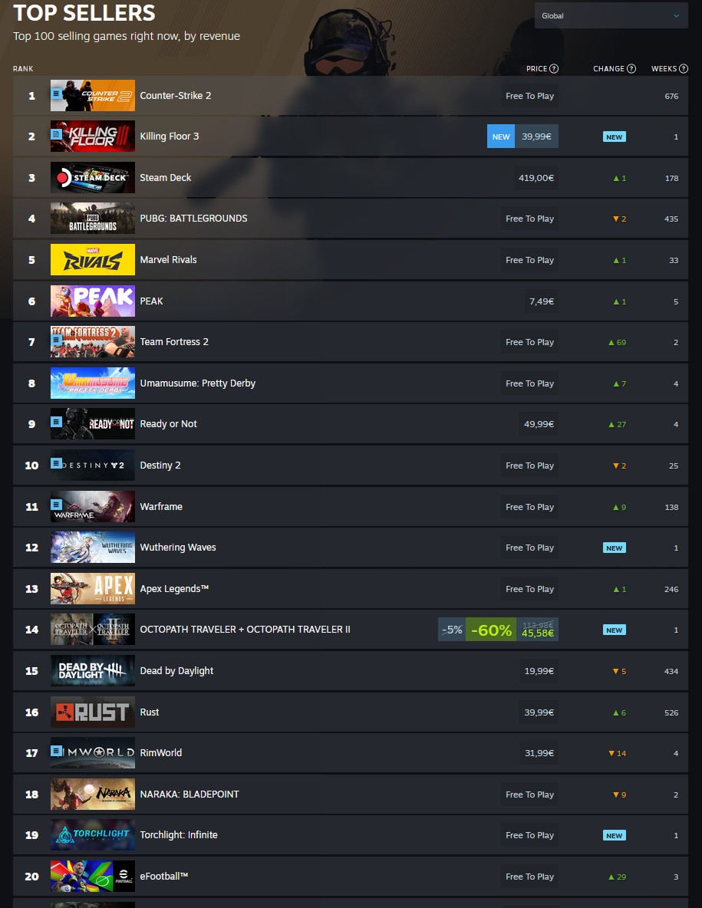This screenshot has width=702, height=908.
Task: Click the blue list icon on Ready or Not
Action: click(x=56, y=422)
